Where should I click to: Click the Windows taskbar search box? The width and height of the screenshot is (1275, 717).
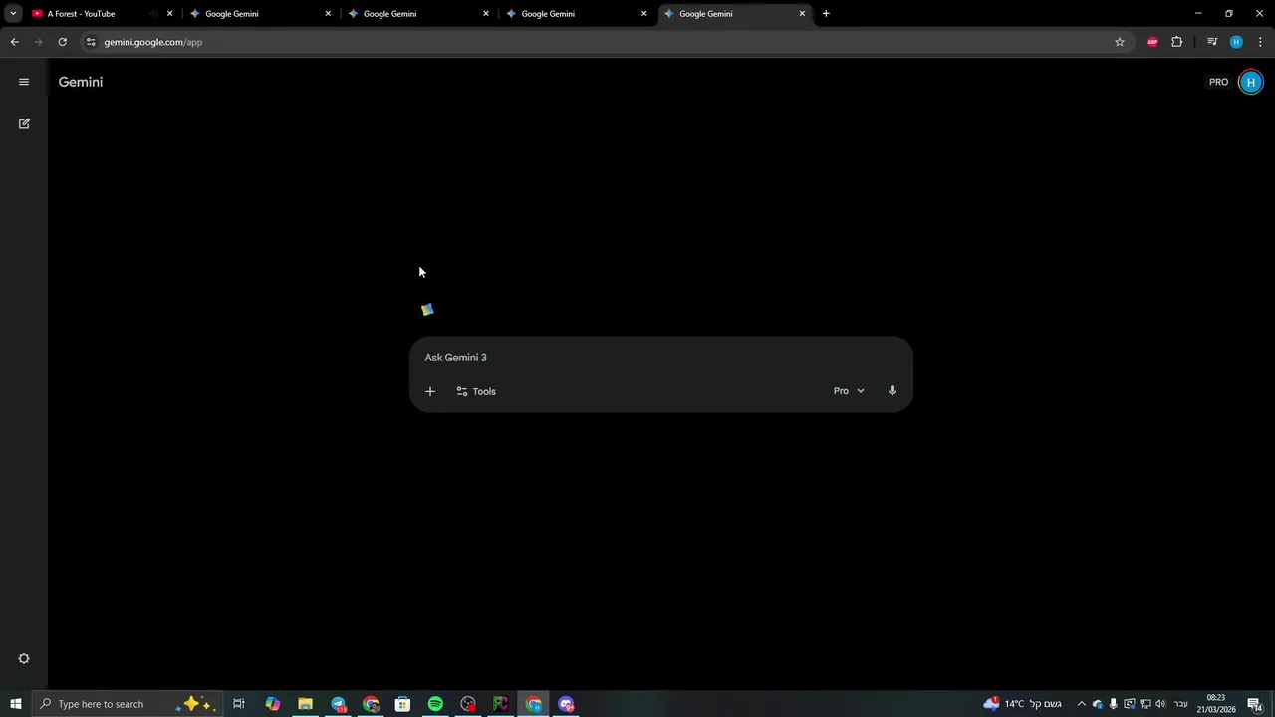tap(127, 704)
